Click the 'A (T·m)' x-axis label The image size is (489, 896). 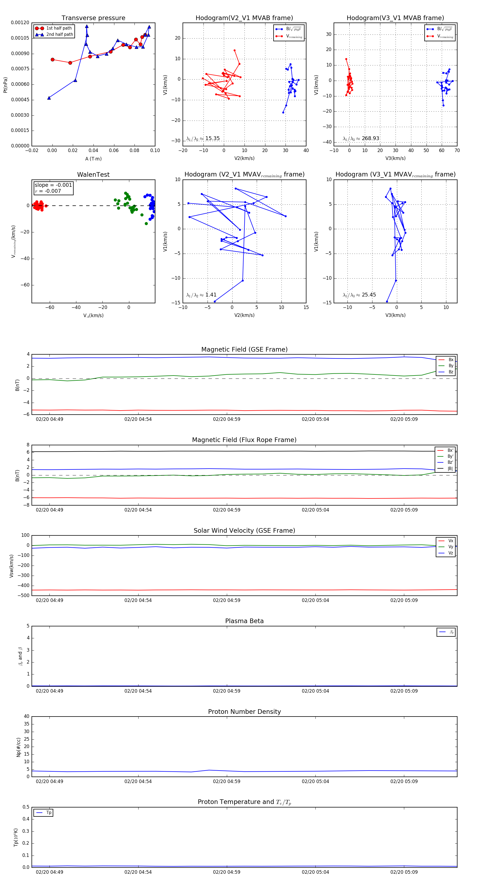(93, 159)
